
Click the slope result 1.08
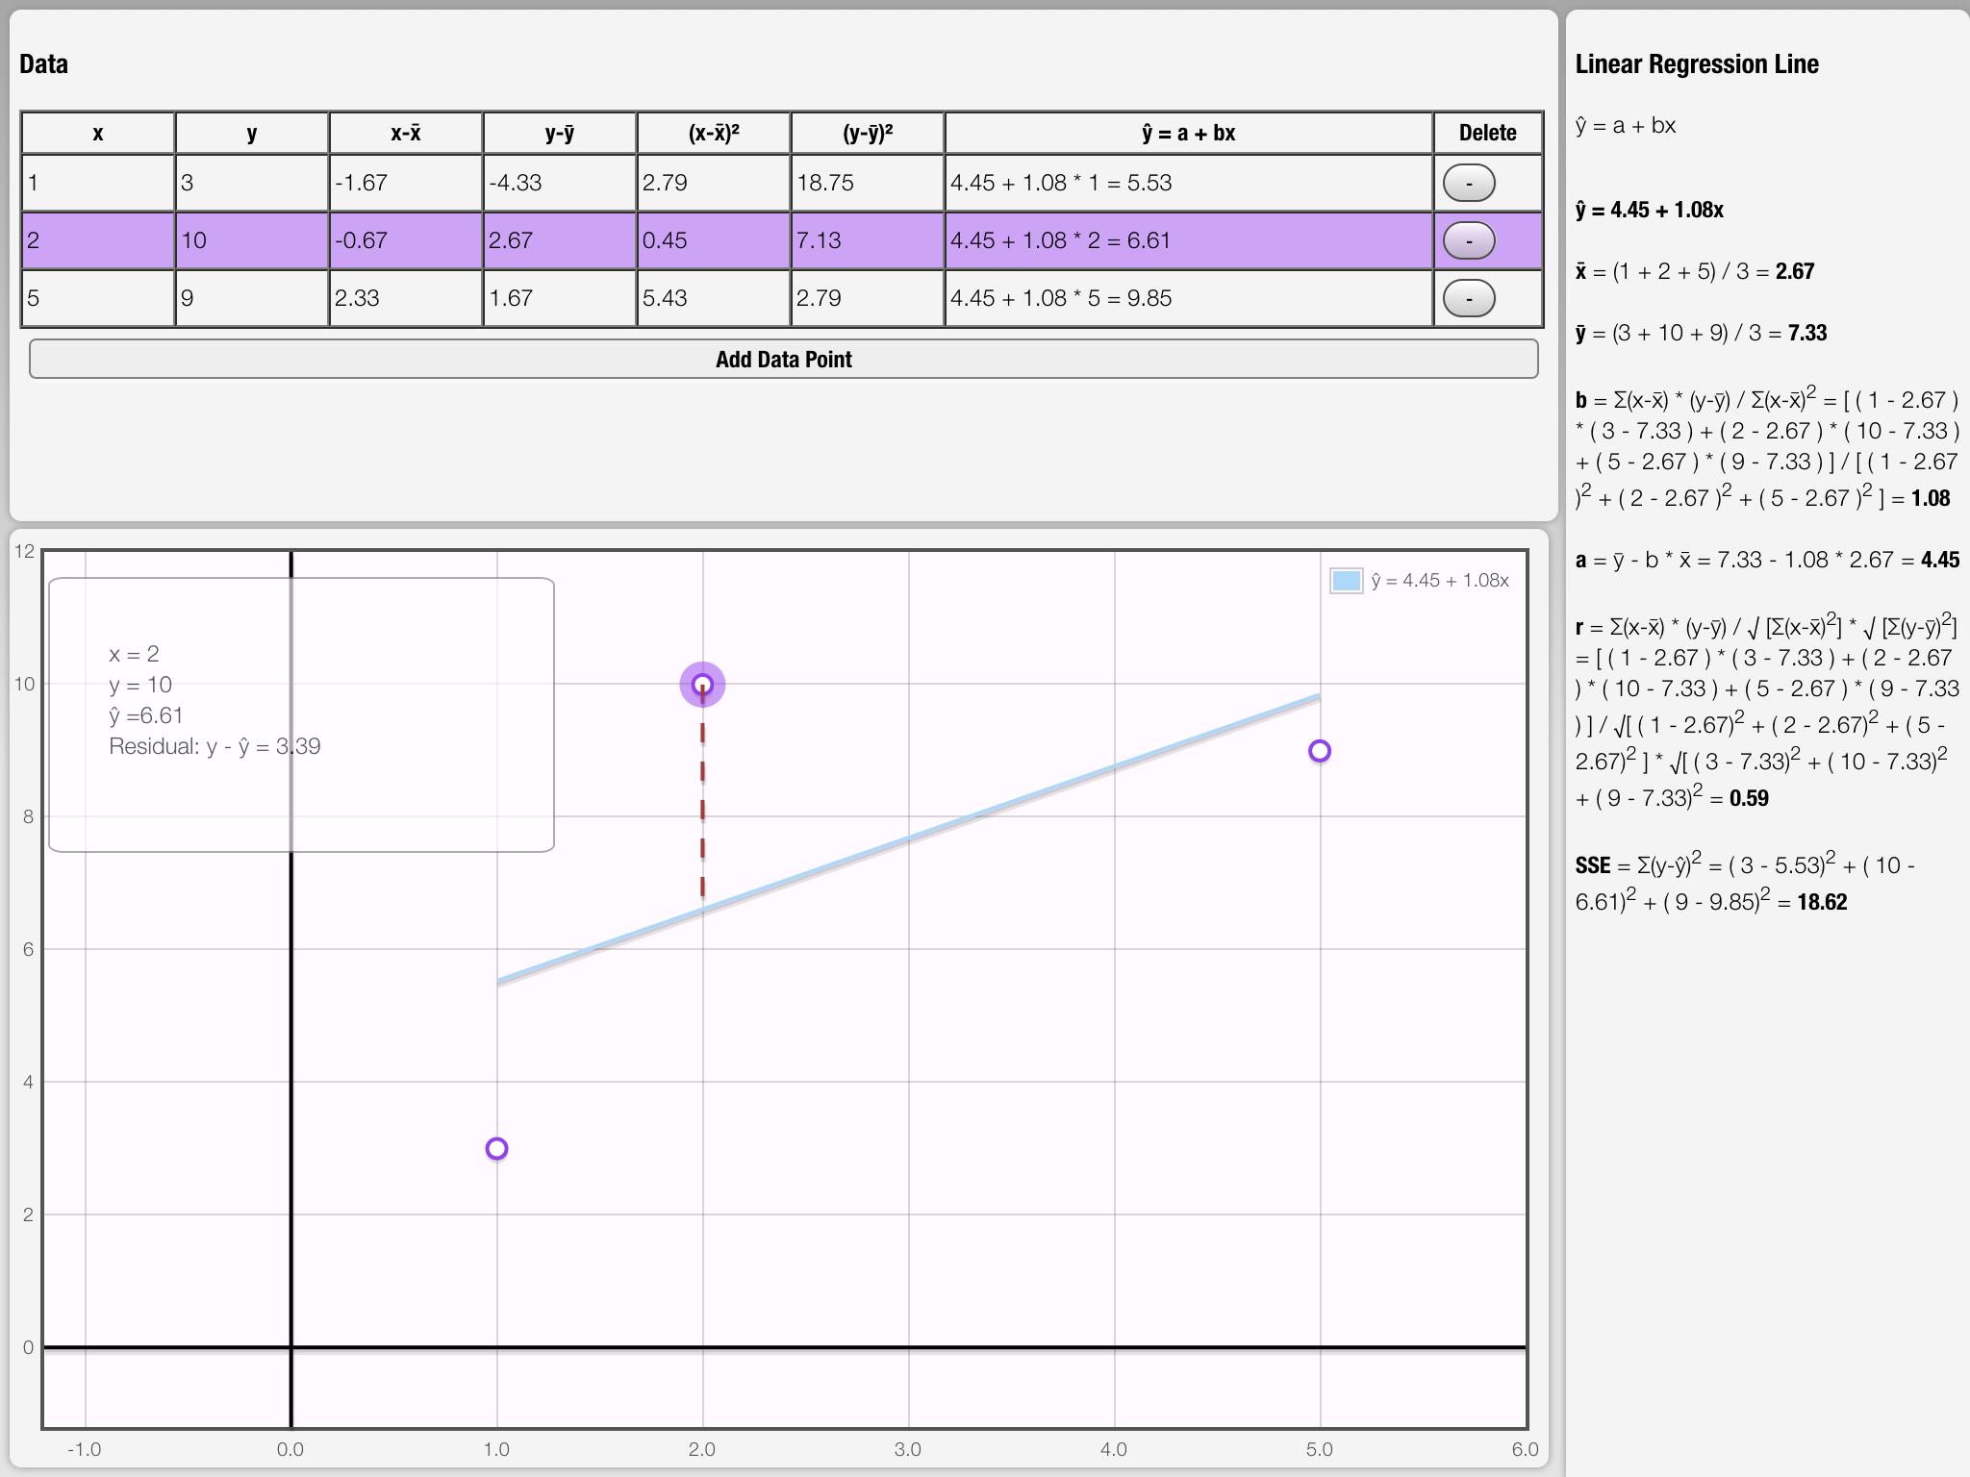(x=1931, y=498)
